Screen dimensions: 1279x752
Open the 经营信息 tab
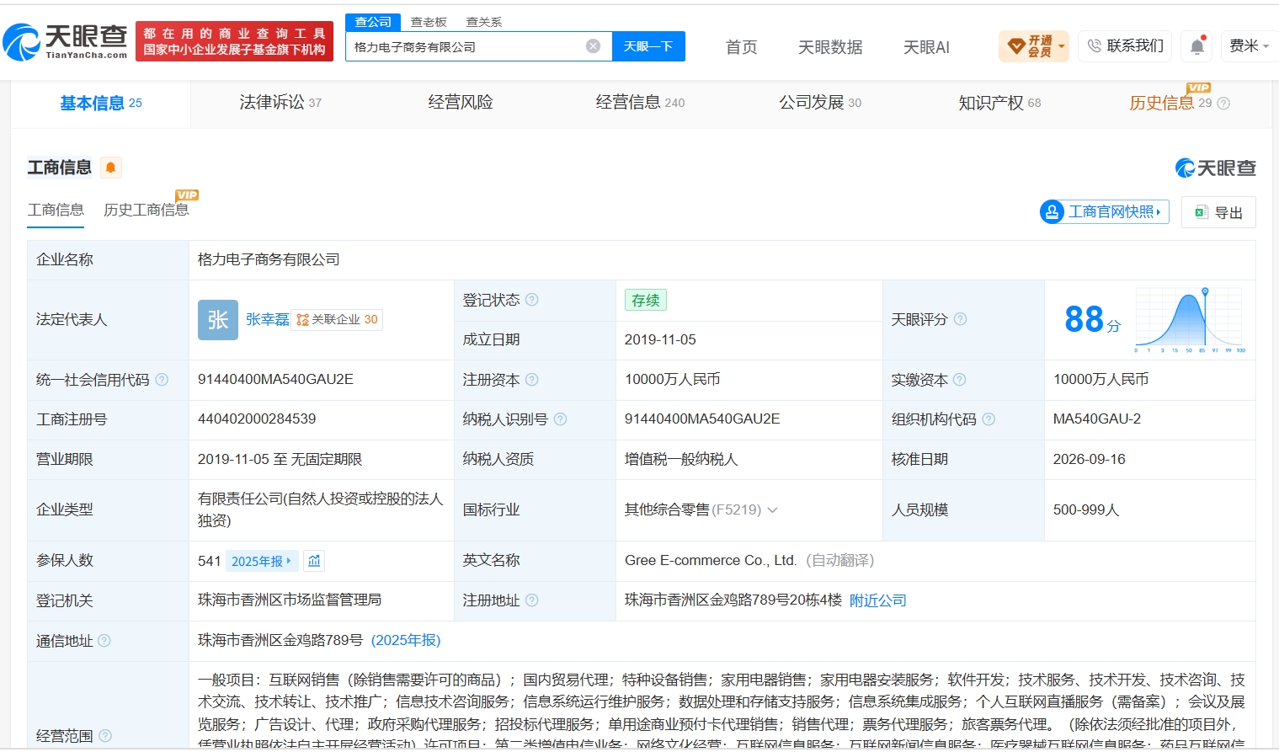[x=640, y=103]
